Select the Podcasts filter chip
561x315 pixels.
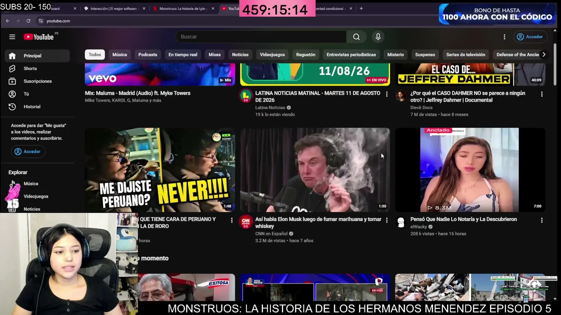(148, 55)
